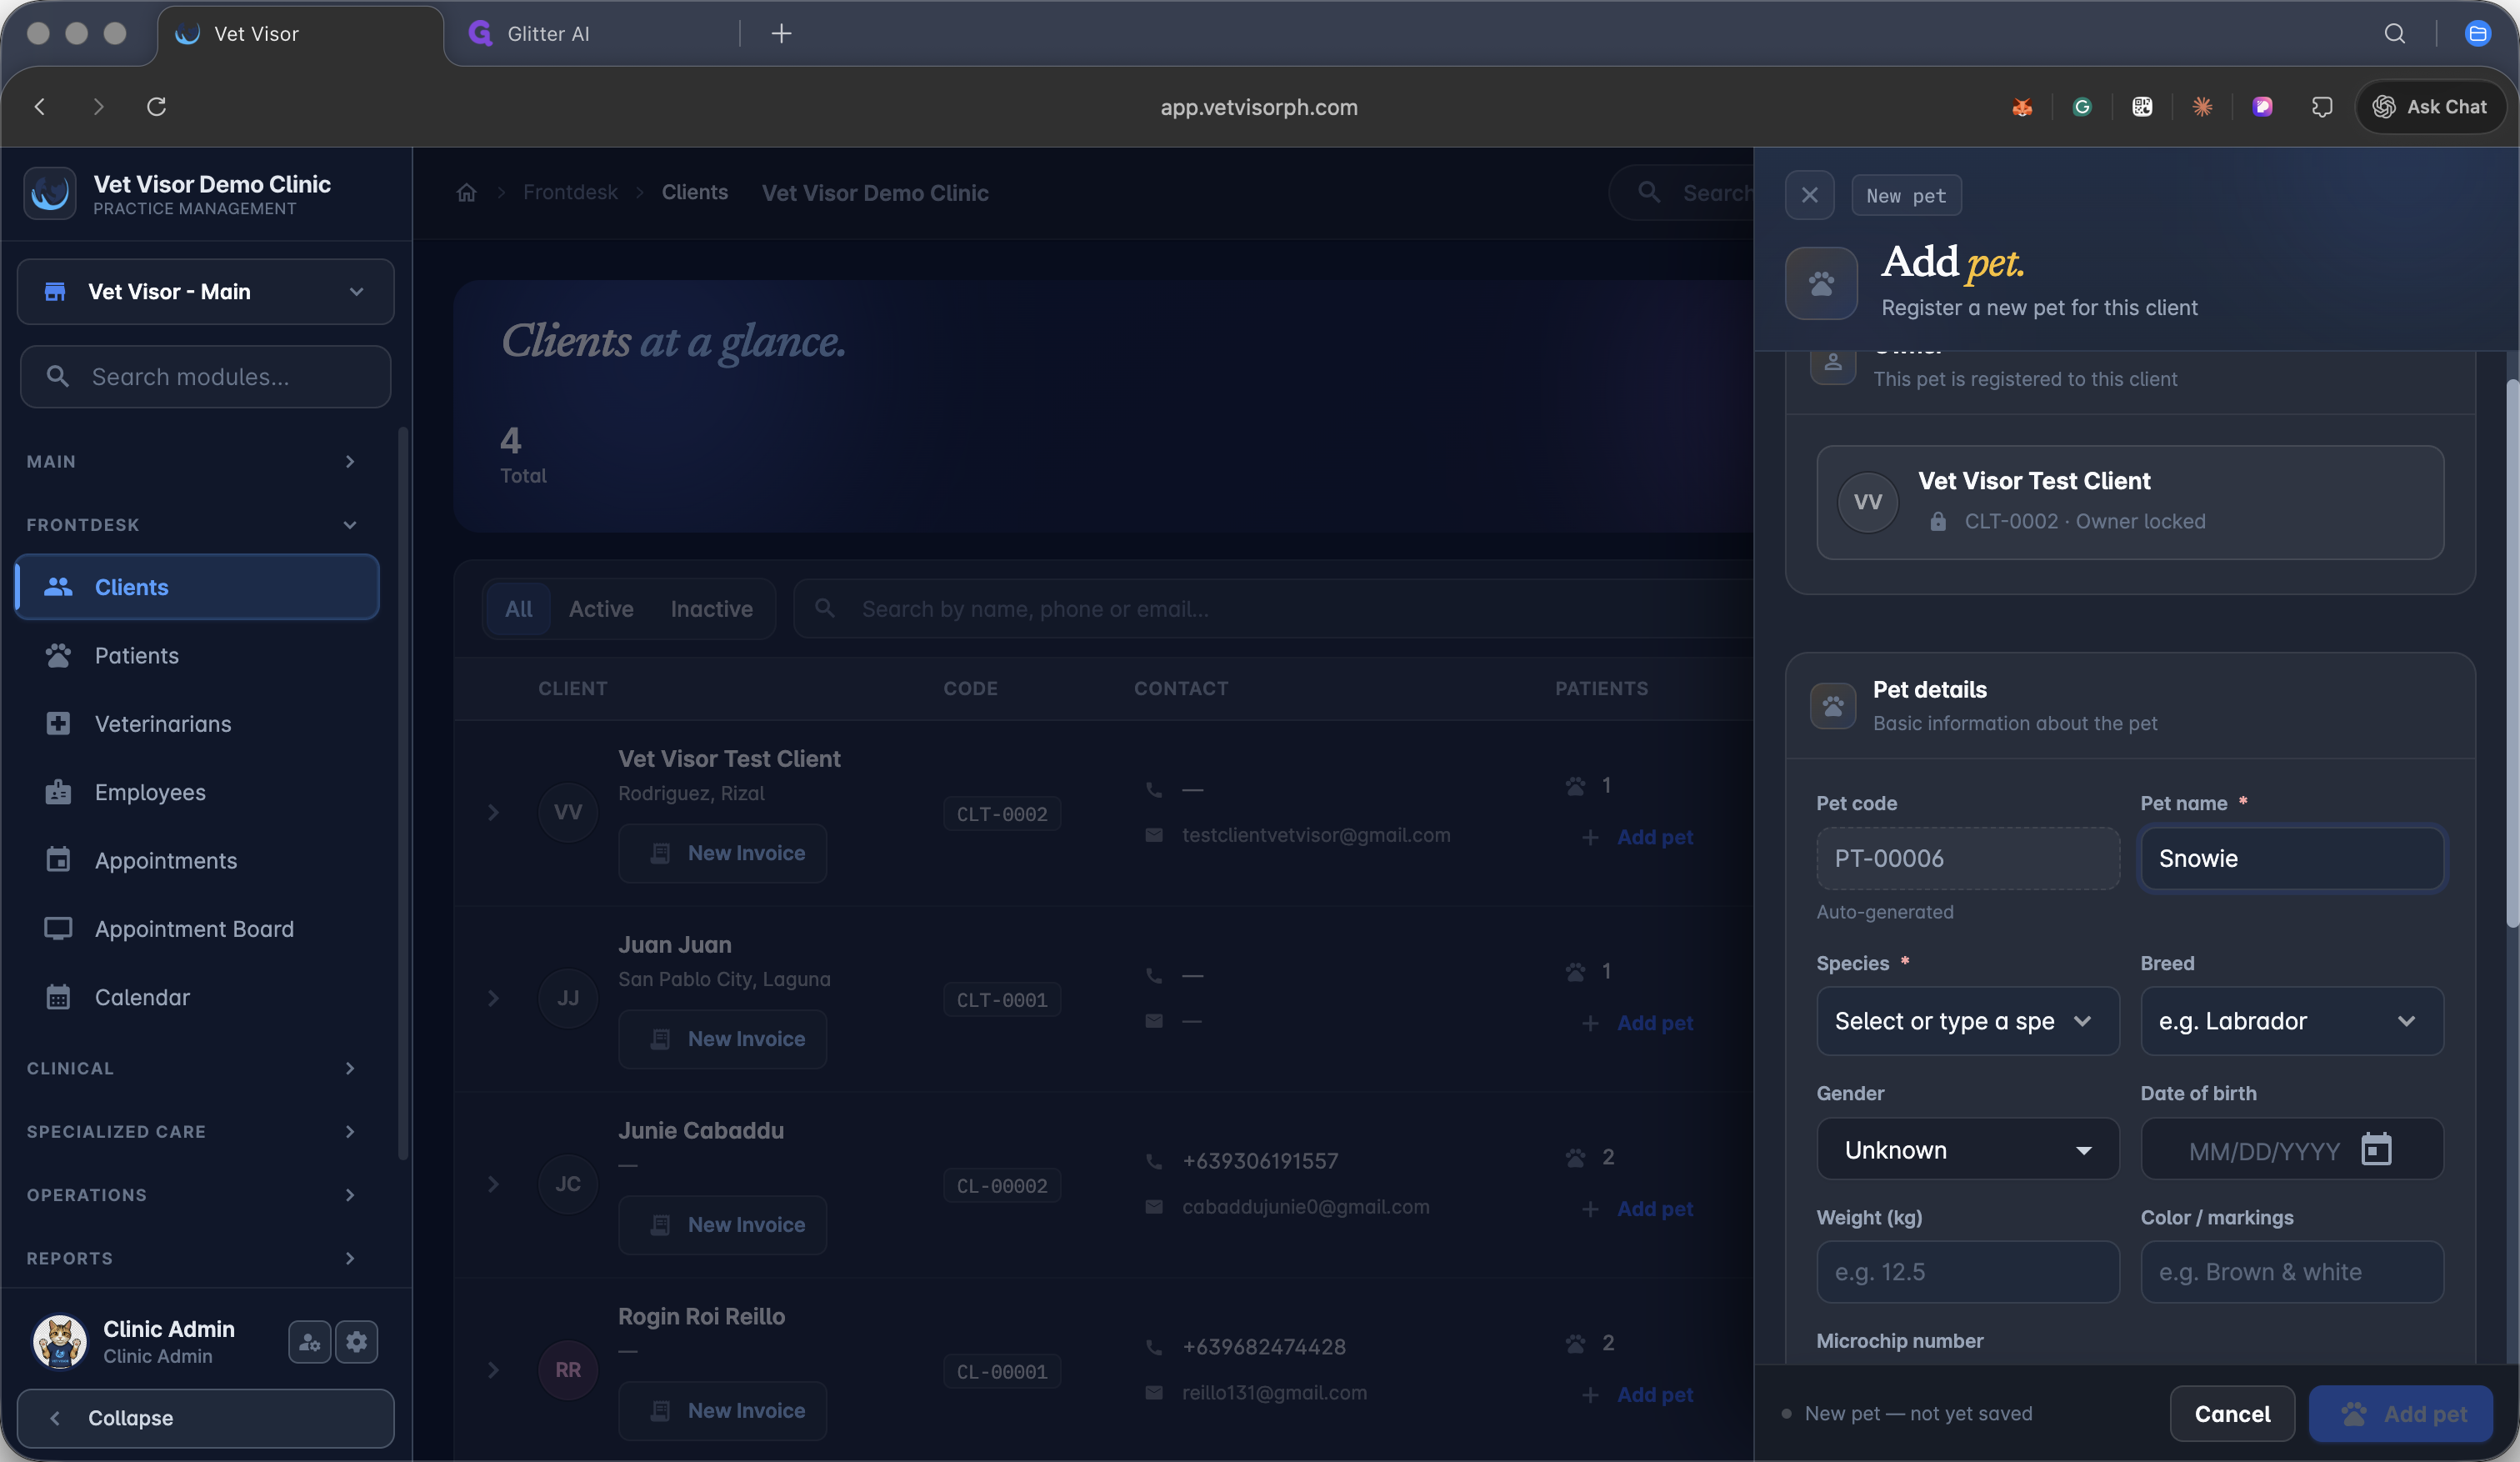This screenshot has width=2520, height=1462.
Task: Open the Breed dropdown
Action: click(2291, 1021)
